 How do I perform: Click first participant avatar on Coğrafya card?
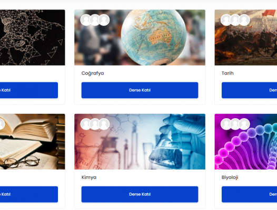(86, 20)
